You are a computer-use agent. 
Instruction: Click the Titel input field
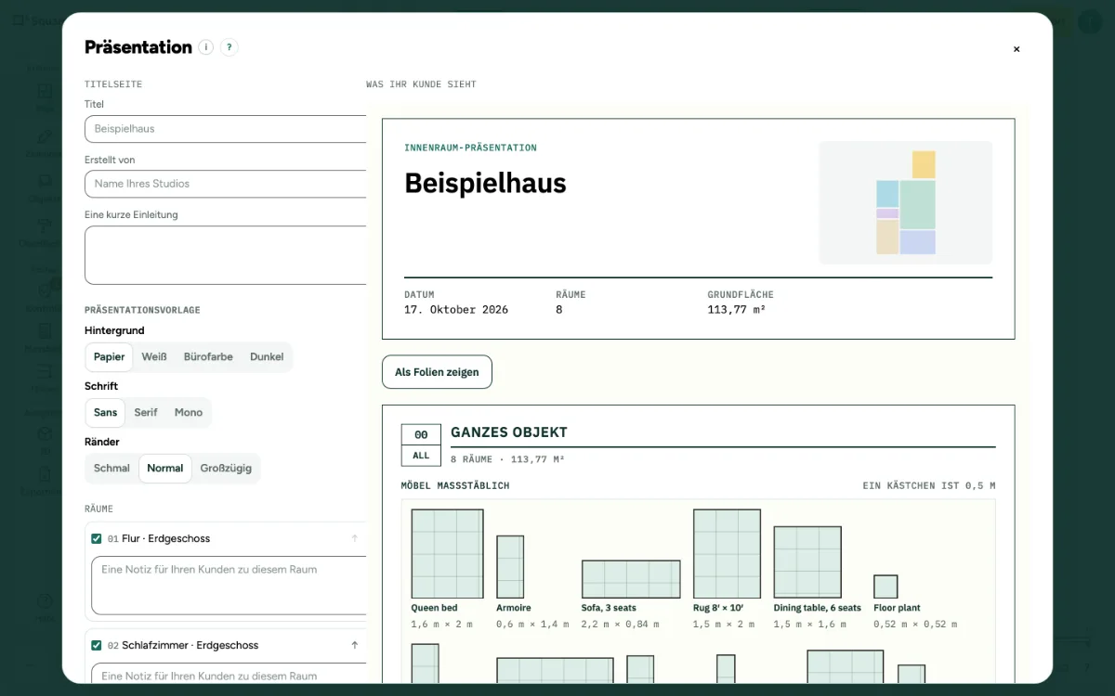[226, 129]
